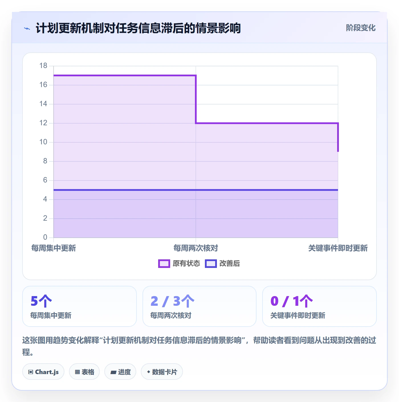The width and height of the screenshot is (399, 402).
Task: Click the y-axis value 6
Action: [45, 180]
